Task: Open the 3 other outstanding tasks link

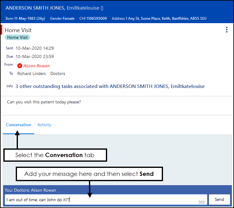Action: pos(110,86)
